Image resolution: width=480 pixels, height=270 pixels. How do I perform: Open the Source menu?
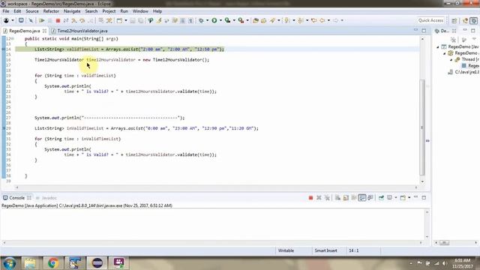tap(32, 11)
